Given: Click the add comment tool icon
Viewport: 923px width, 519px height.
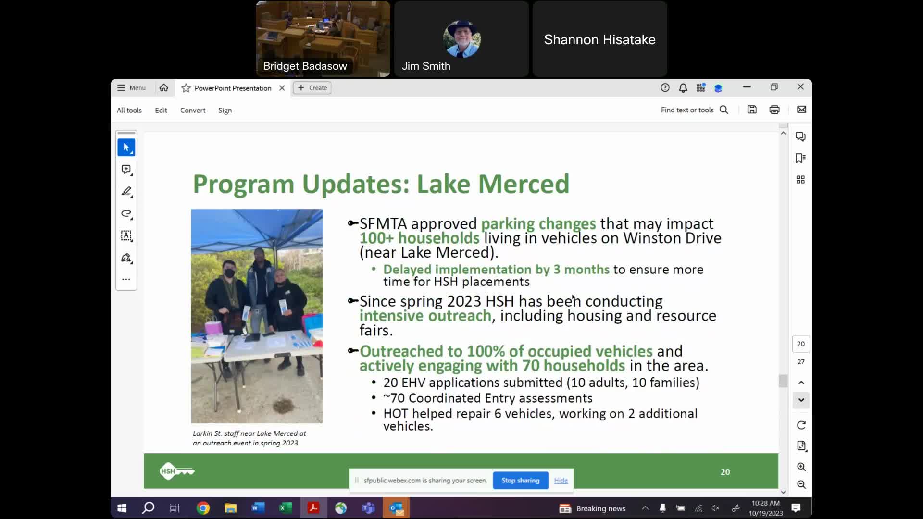Looking at the screenshot, I should pyautogui.click(x=126, y=170).
